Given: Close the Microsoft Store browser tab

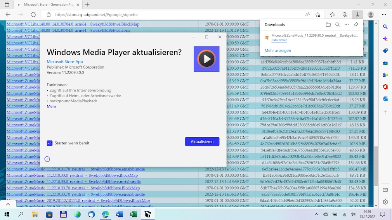Looking at the screenshot, I should tap(78, 5).
